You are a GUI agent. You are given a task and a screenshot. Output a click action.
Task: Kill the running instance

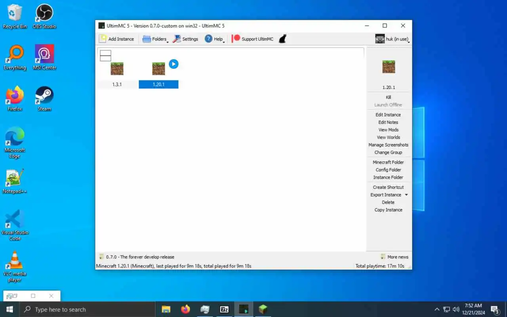coord(389,97)
